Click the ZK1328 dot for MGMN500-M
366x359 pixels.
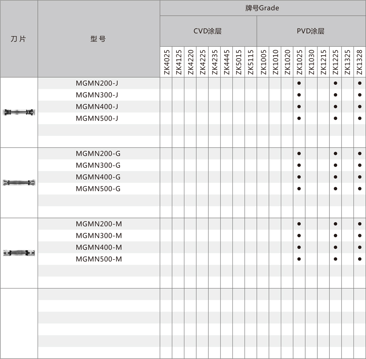(x=359, y=259)
